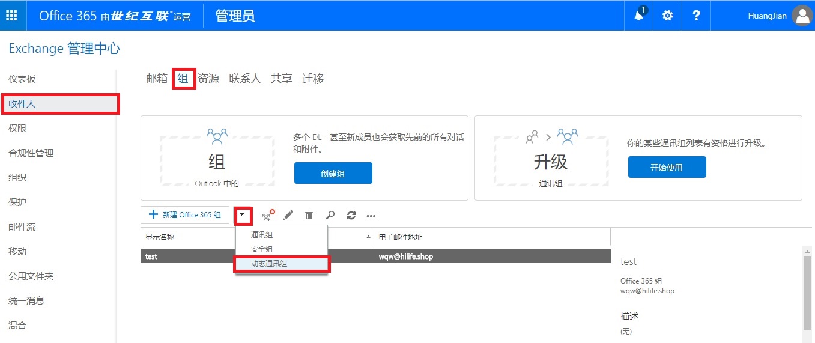Click the ascending sort arrow in header
The width and height of the screenshot is (815, 343).
tap(368, 237)
